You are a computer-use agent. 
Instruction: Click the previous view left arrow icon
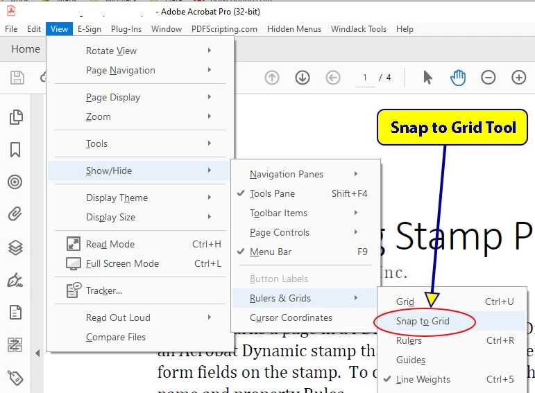333,78
